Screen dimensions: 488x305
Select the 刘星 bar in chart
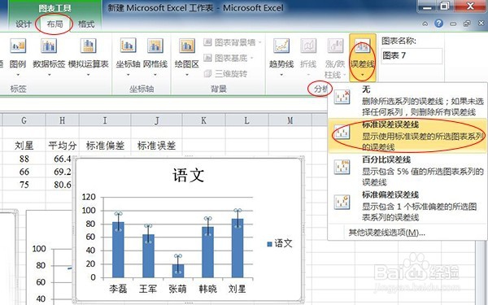(237, 248)
